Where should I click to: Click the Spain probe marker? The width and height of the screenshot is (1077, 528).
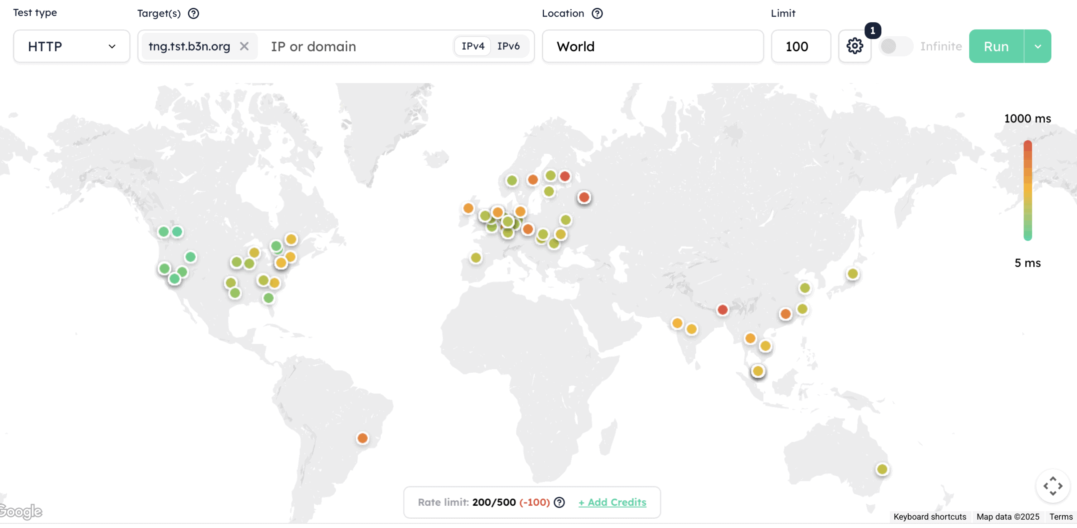click(x=476, y=257)
